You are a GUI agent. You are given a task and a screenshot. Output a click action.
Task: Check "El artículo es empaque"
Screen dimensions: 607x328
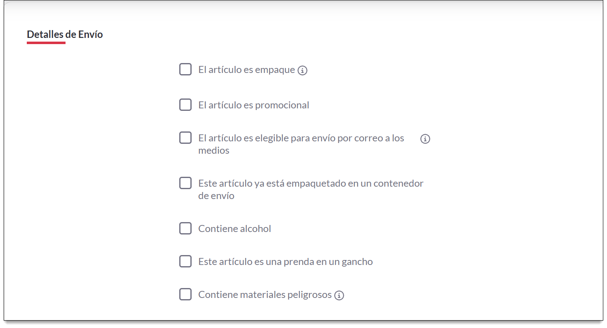click(x=185, y=69)
